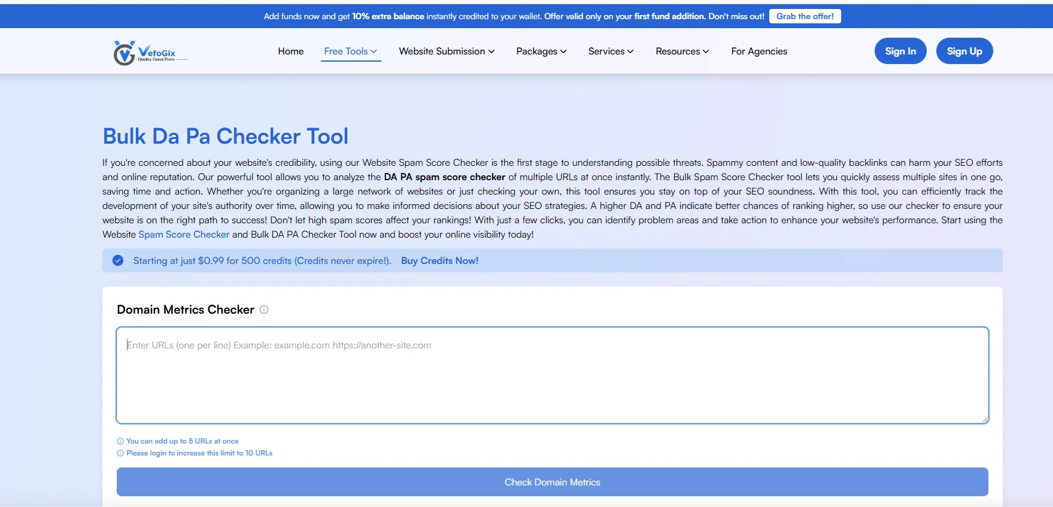The width and height of the screenshot is (1053, 507).
Task: Click the blue checkmark icon in credits banner
Action: (x=118, y=260)
